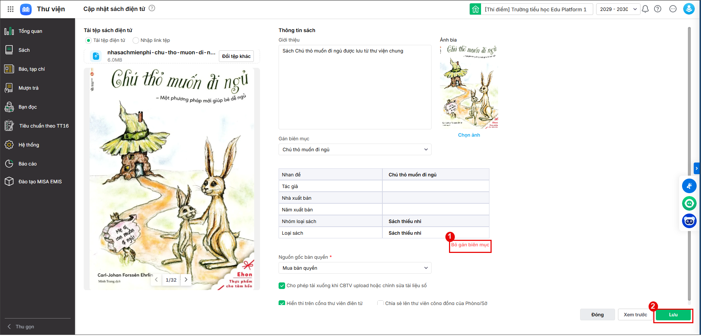701x336 pixels.
Task: Click the green Lưu button
Action: point(673,314)
